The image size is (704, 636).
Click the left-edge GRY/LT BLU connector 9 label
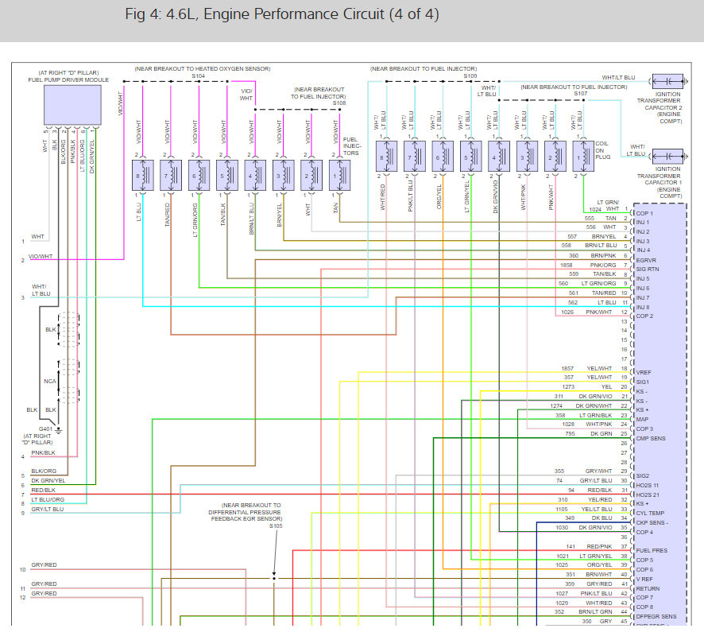47,510
